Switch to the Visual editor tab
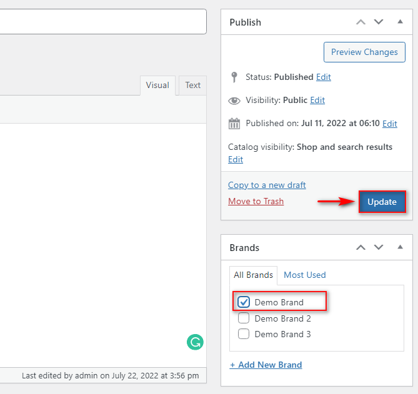This screenshot has width=418, height=394. [x=157, y=86]
